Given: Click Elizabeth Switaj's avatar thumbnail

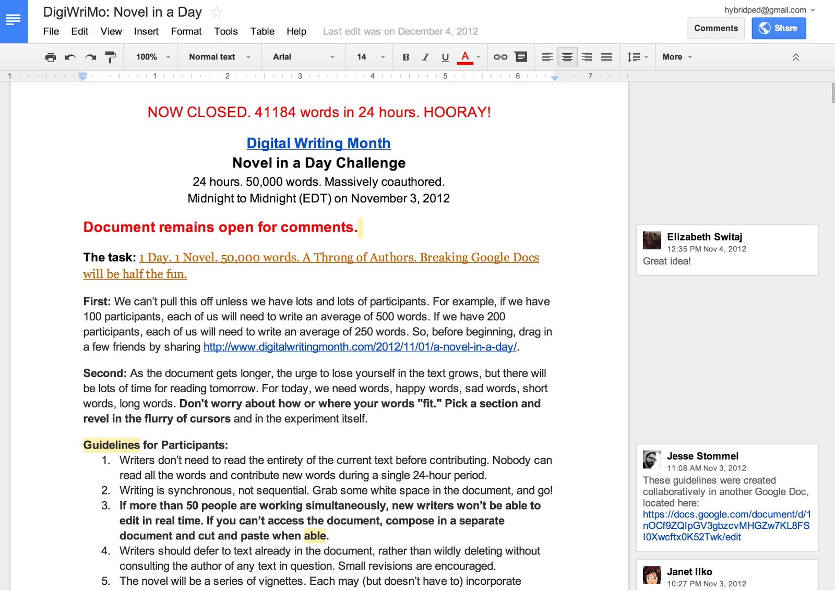Looking at the screenshot, I should pyautogui.click(x=652, y=240).
